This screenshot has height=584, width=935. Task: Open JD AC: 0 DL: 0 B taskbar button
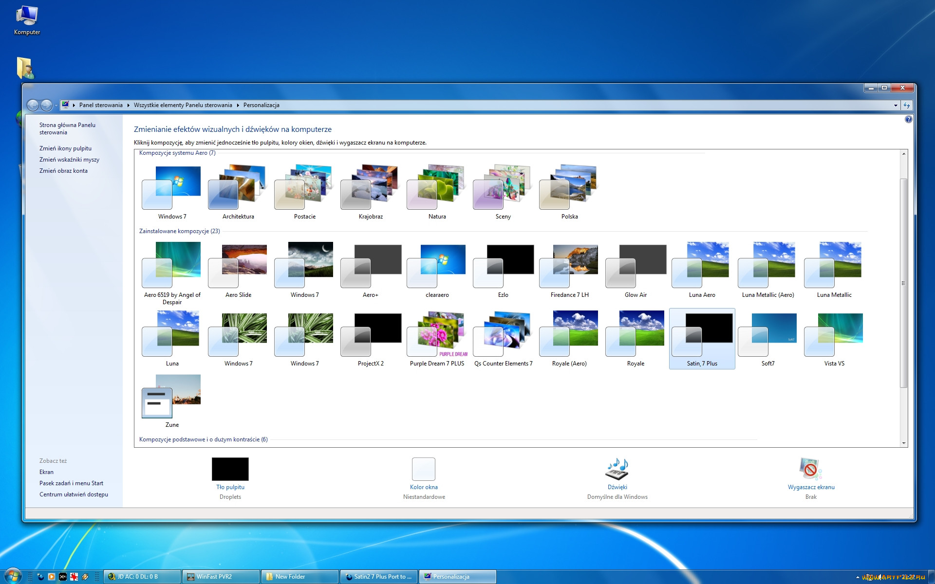pyautogui.click(x=142, y=577)
